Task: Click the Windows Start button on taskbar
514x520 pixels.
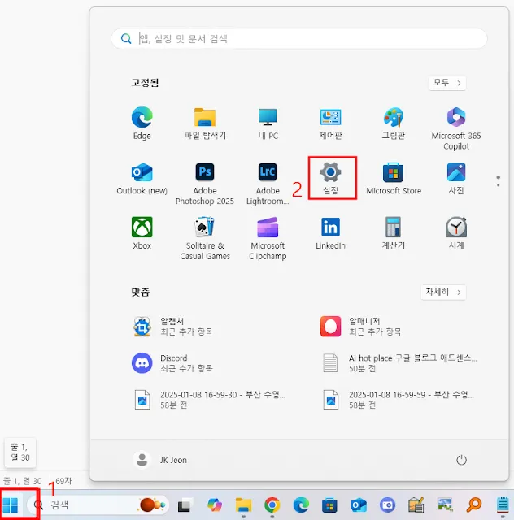Action: tap(11, 505)
